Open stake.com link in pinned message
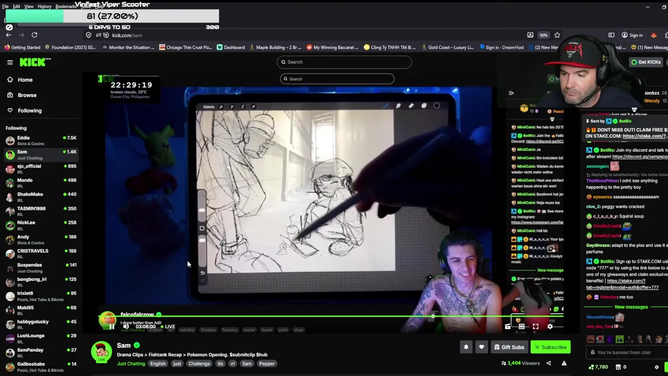The height and width of the screenshot is (376, 668). pyautogui.click(x=645, y=136)
